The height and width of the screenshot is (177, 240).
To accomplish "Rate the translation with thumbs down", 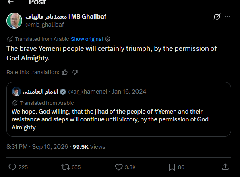I will click(x=75, y=72).
